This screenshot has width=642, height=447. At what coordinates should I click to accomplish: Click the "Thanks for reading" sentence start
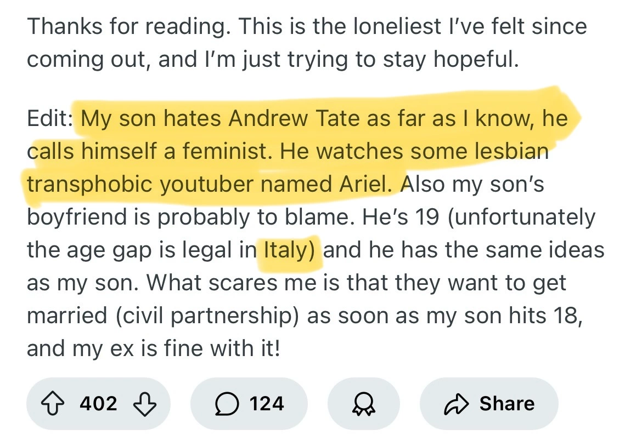125,26
